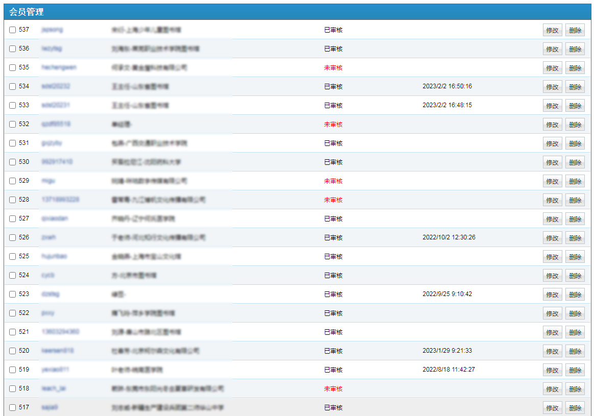The height and width of the screenshot is (416, 594).
Task: Click 删除 button in row 517
Action: point(575,408)
